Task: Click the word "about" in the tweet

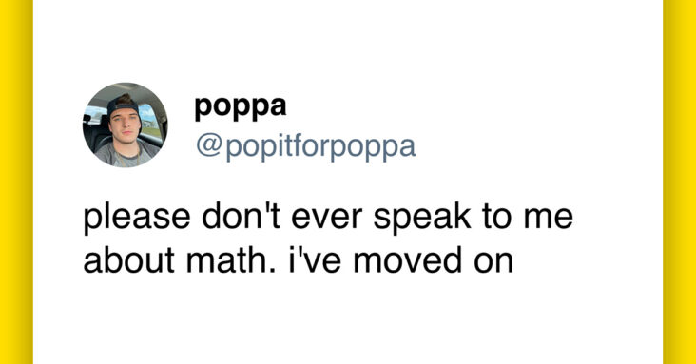Action: click(x=128, y=260)
